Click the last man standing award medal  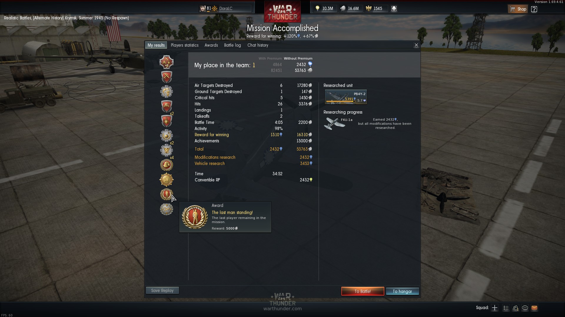point(167,194)
